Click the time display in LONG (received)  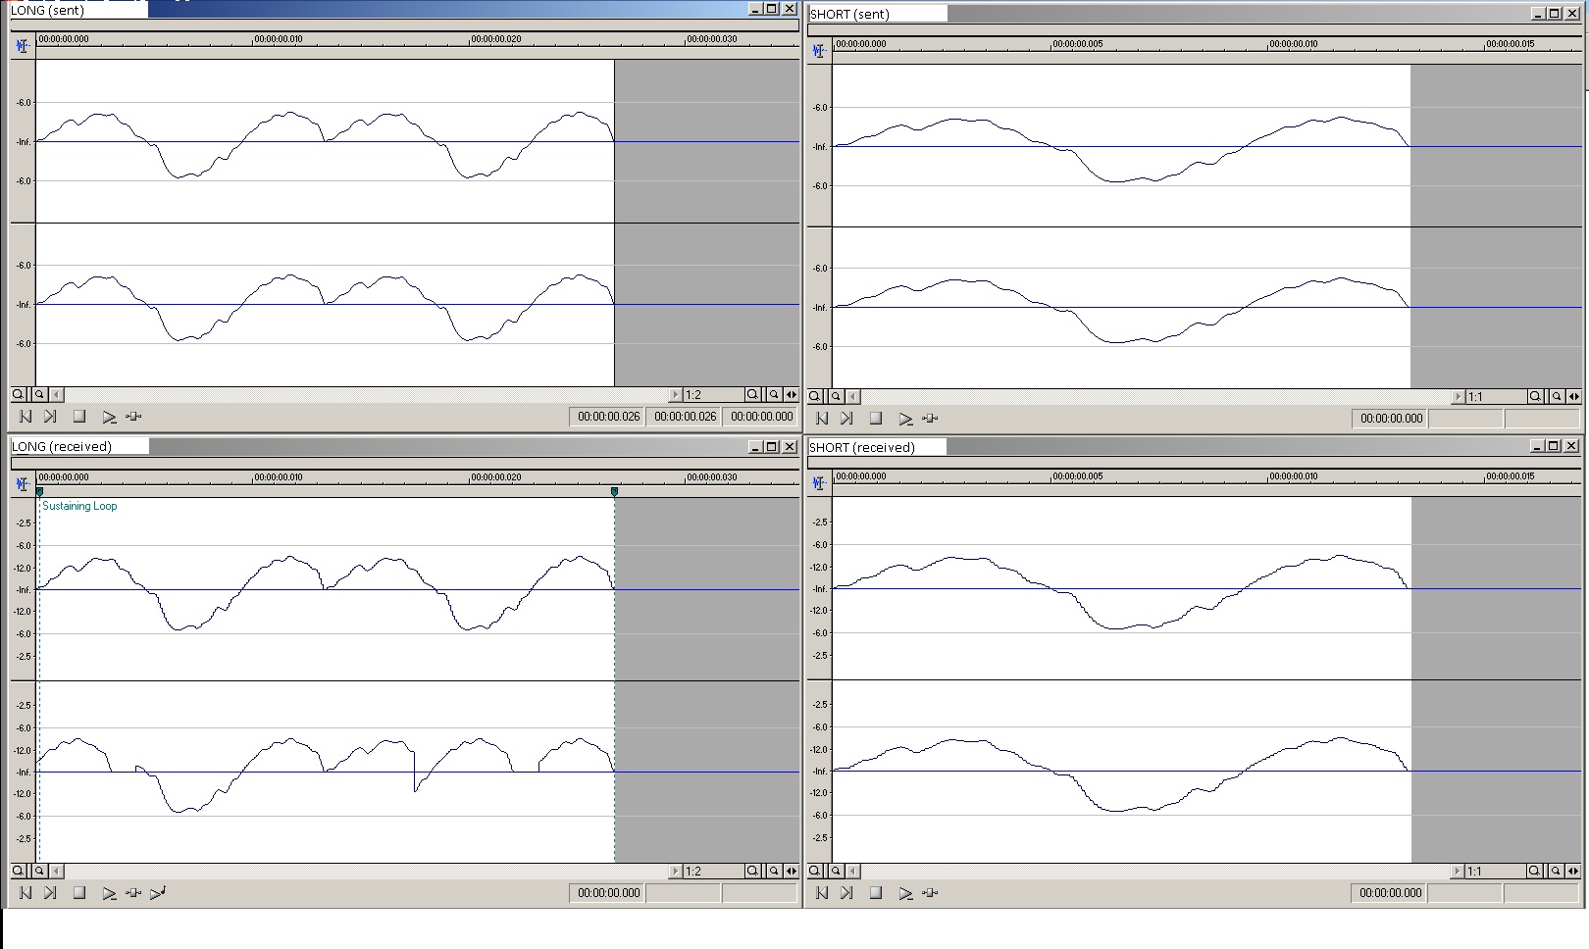click(609, 893)
